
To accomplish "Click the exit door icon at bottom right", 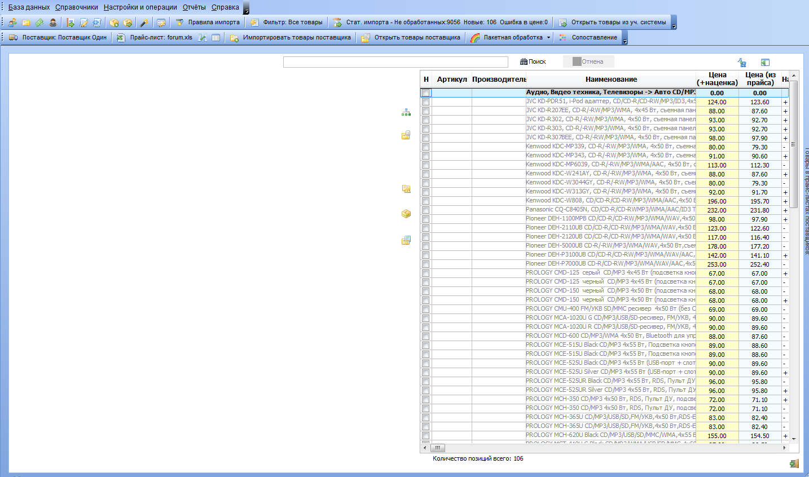I will pos(794,463).
